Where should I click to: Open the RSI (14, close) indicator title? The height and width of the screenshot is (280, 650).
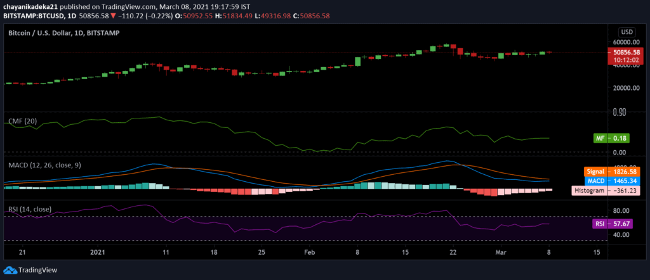click(30, 209)
